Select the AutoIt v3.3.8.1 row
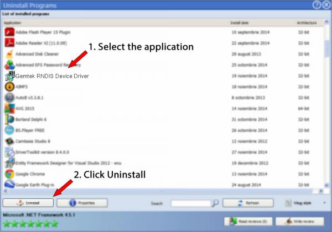The image size is (332, 232). tap(163, 98)
